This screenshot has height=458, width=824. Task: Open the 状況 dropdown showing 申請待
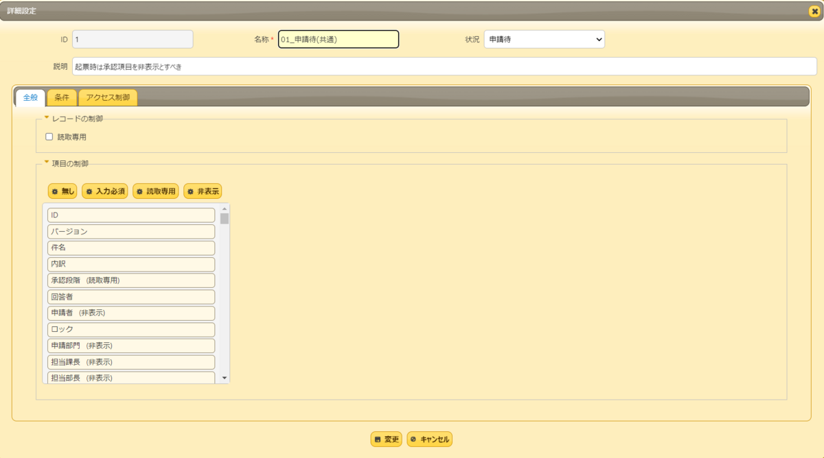(x=545, y=40)
